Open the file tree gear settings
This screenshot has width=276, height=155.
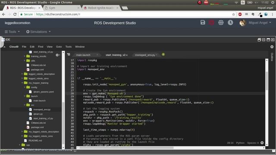click(x=57, y=55)
